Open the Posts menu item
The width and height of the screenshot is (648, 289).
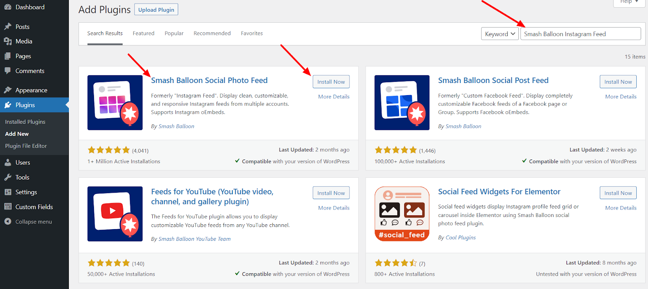pyautogui.click(x=34, y=27)
